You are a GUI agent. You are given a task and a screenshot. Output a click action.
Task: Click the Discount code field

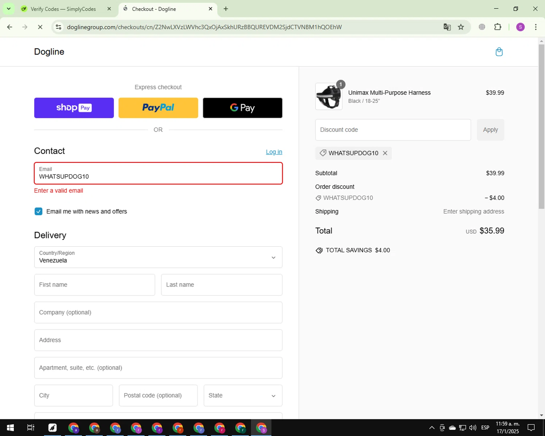(393, 130)
